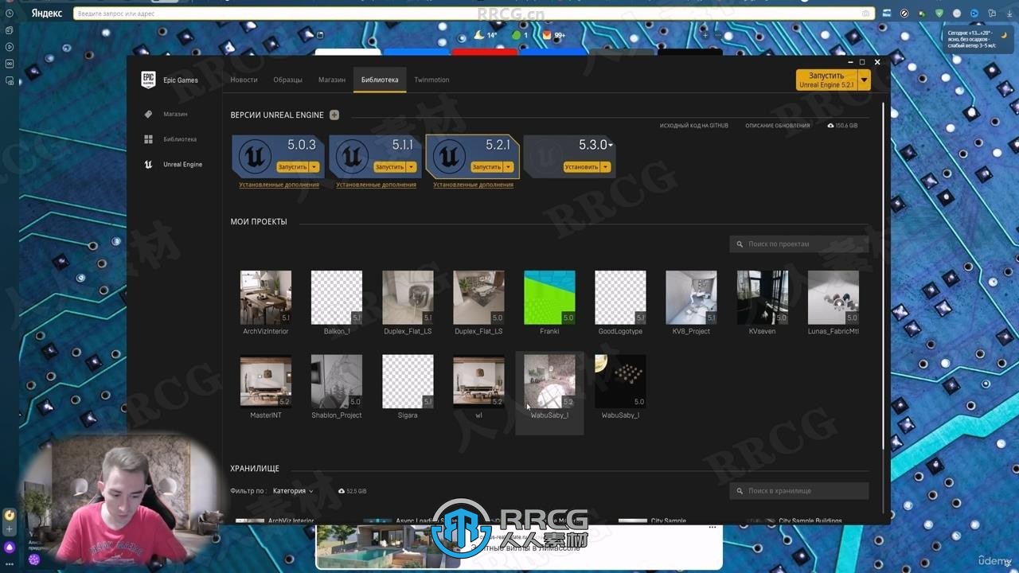1019x573 pixels.
Task: Open Описание обновления link
Action: click(777, 126)
